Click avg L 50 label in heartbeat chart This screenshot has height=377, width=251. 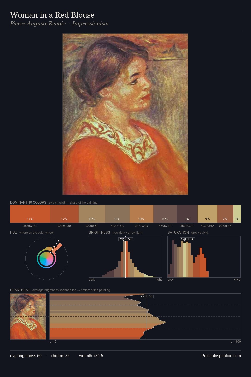(x=146, y=296)
